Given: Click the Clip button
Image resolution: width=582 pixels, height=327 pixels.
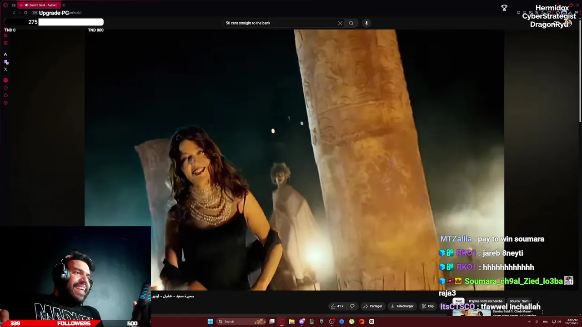Looking at the screenshot, I should click(x=428, y=306).
